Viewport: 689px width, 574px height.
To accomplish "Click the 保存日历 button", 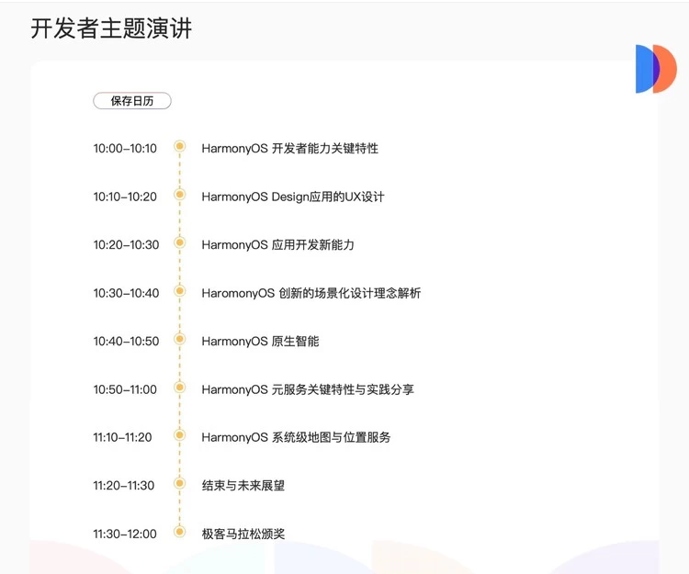I will (132, 101).
